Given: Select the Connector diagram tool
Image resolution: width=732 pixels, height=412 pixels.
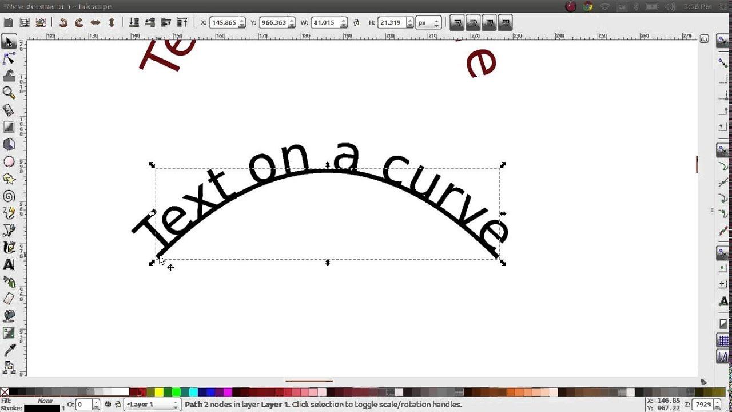Looking at the screenshot, I should pos(9,366).
